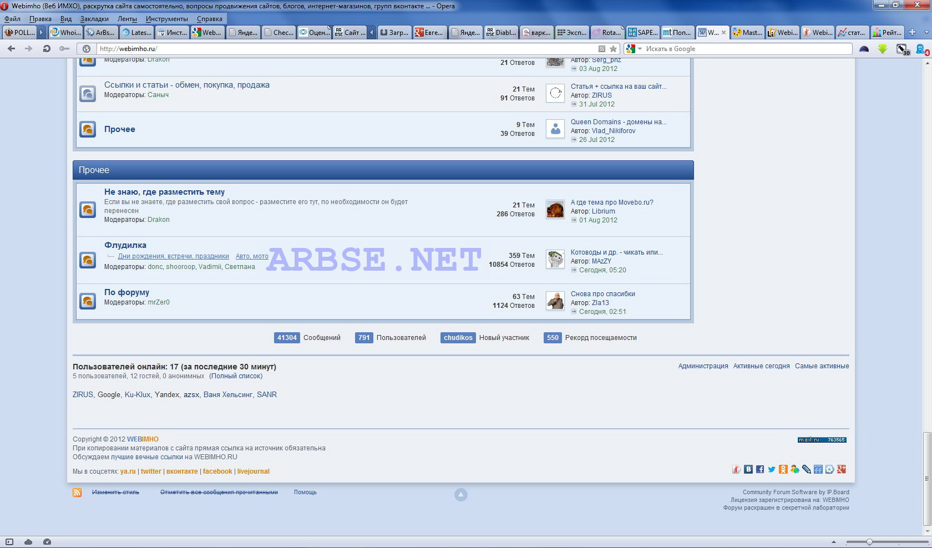932x548 pixels.
Task: Click the browser forward arrow
Action: tap(28, 49)
